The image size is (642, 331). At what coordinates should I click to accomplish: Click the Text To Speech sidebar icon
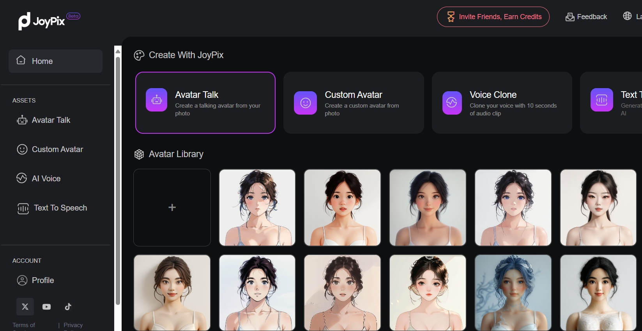point(23,208)
